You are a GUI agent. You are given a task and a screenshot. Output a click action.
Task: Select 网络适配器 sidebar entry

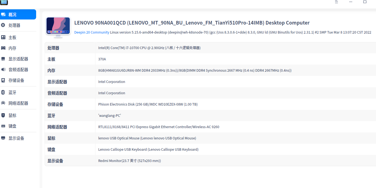point(18,103)
